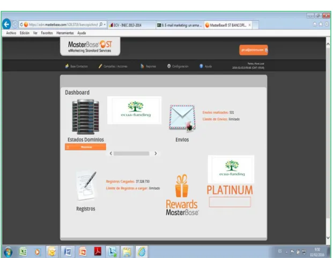Open Word from the taskbar
The image size is (333, 258).
(68, 252)
